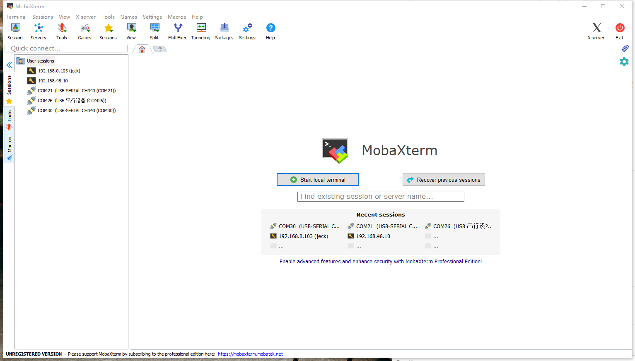Image resolution: width=635 pixels, height=361 pixels.
Task: Activate the MultiExec toolbar icon
Action: tap(178, 31)
